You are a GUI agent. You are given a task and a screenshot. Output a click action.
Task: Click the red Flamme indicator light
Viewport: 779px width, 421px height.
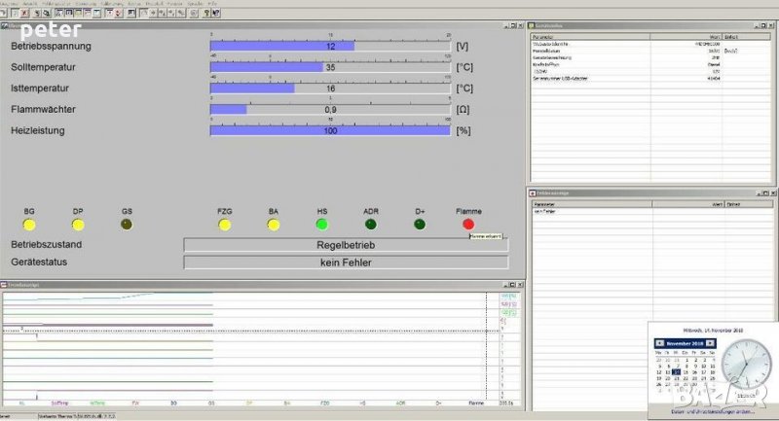[x=468, y=225]
